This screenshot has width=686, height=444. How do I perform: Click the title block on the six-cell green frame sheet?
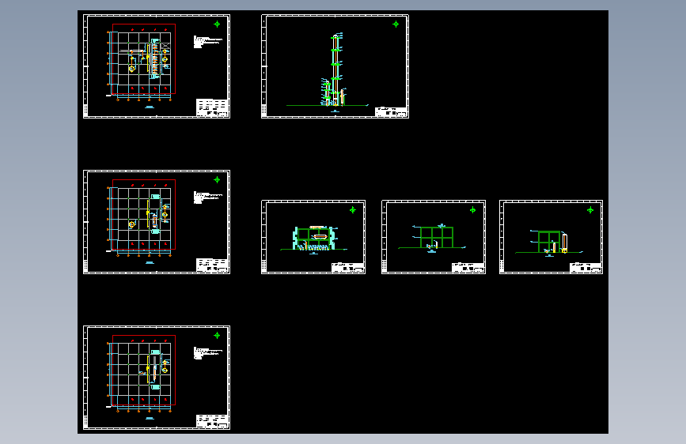pos(468,268)
